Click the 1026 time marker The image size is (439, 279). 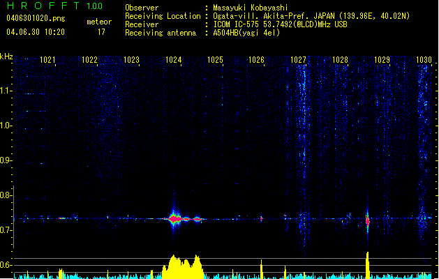tap(256, 60)
